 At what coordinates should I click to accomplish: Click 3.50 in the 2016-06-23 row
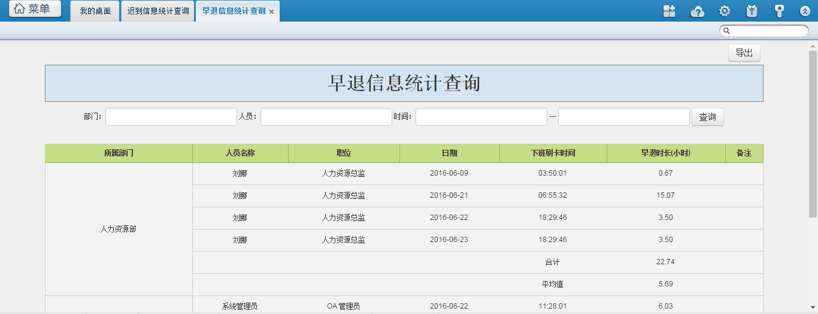[666, 240]
